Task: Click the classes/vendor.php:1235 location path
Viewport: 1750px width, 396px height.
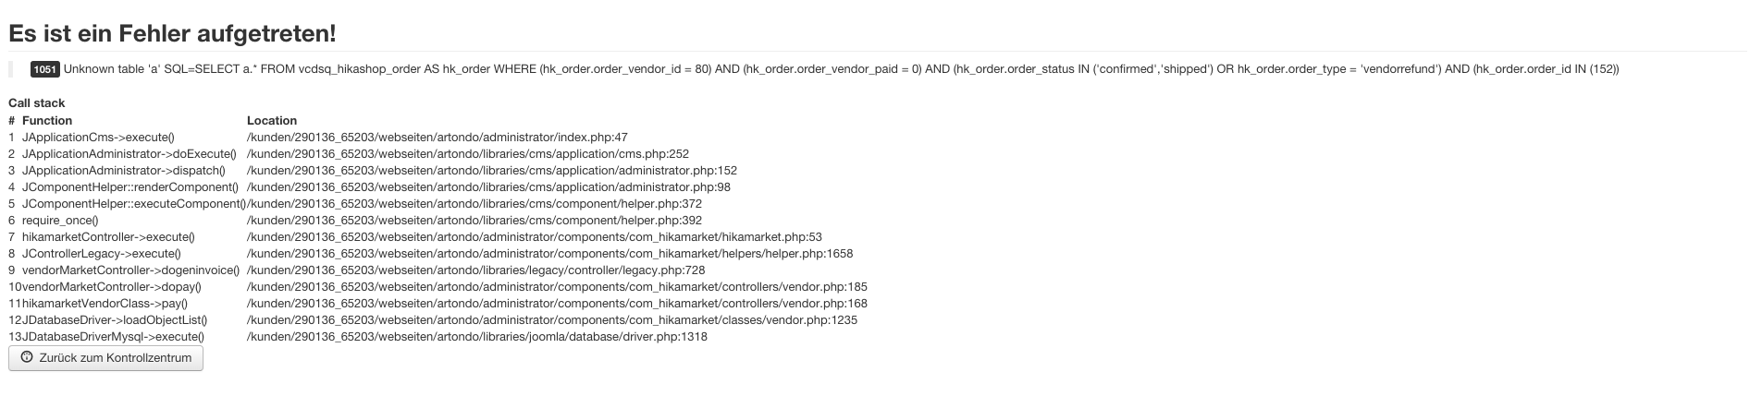Action: (x=552, y=320)
